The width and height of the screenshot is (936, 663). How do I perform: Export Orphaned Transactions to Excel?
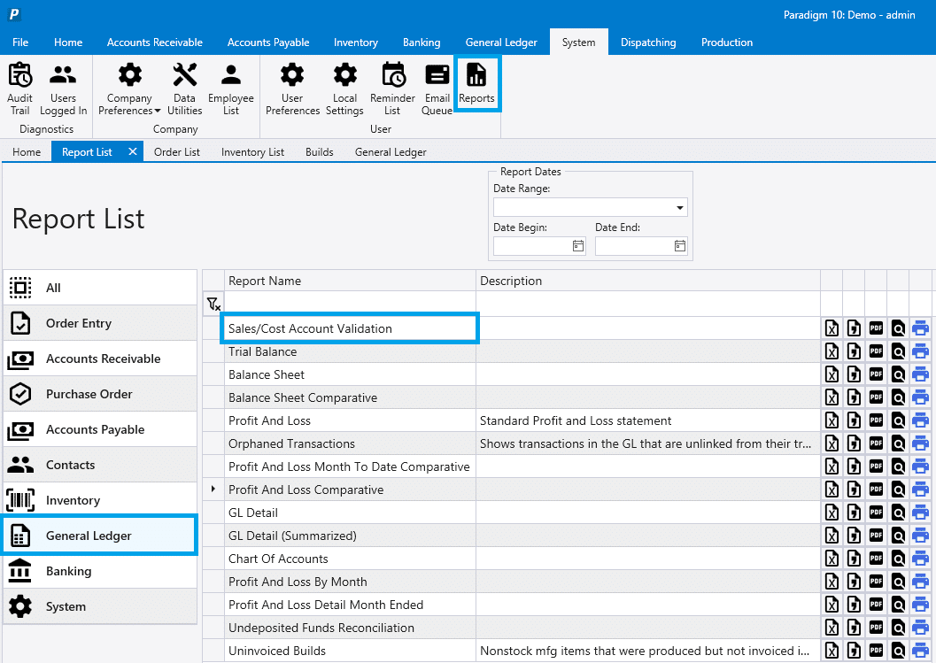point(832,443)
